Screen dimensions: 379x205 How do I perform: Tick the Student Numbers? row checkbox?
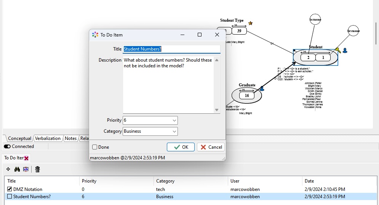(10, 197)
